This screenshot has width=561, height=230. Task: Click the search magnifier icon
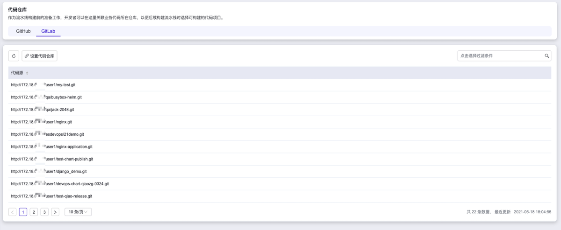(x=547, y=56)
